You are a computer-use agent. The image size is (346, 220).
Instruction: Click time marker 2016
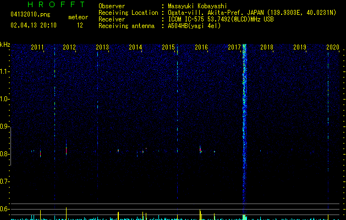[201, 47]
